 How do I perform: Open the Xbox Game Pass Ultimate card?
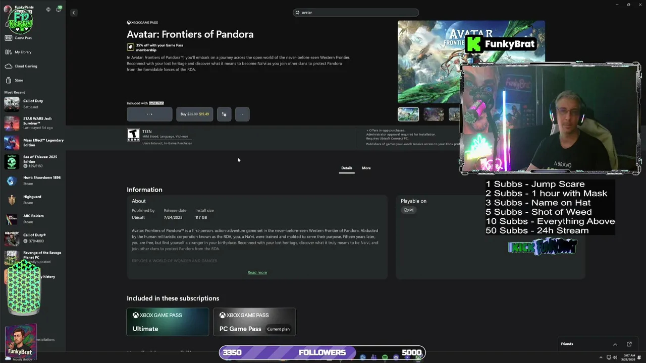point(168,322)
